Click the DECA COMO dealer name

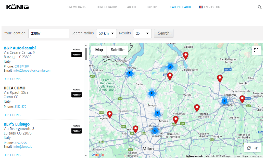(x=15, y=88)
